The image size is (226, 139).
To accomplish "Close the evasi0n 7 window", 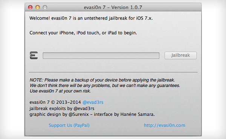I will click(30, 7).
